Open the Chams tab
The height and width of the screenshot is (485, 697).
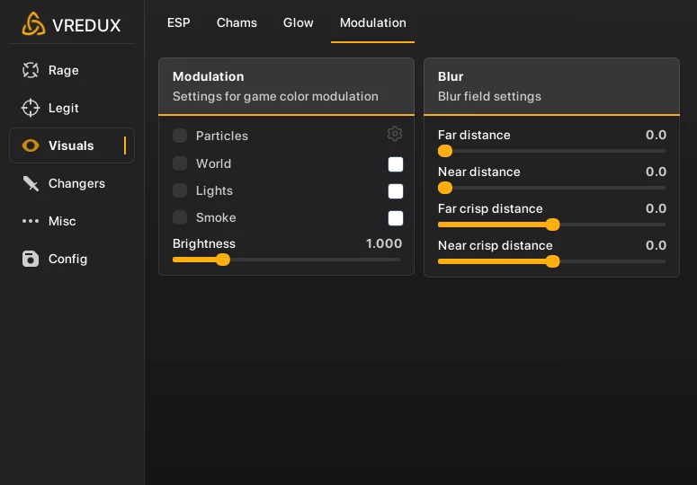tap(237, 22)
